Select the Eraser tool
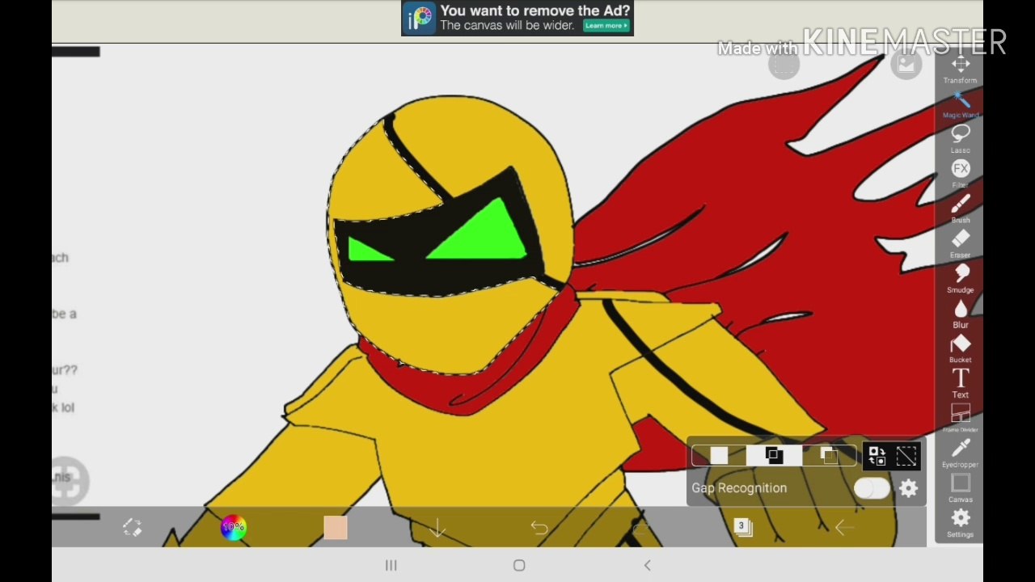 tap(960, 244)
